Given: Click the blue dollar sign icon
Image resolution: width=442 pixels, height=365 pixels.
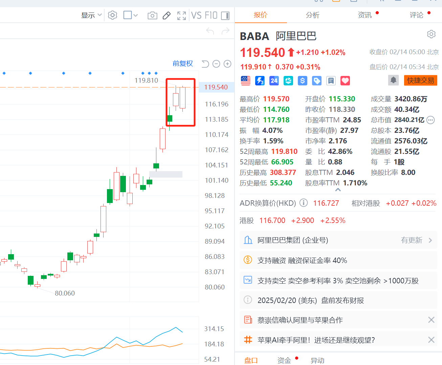Looking at the screenshot, I should tap(303, 81).
